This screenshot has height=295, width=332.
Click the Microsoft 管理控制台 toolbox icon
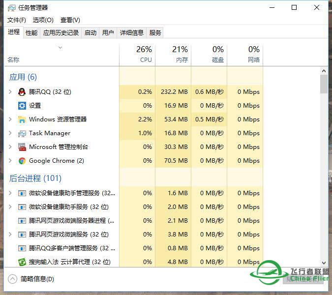(x=22, y=147)
